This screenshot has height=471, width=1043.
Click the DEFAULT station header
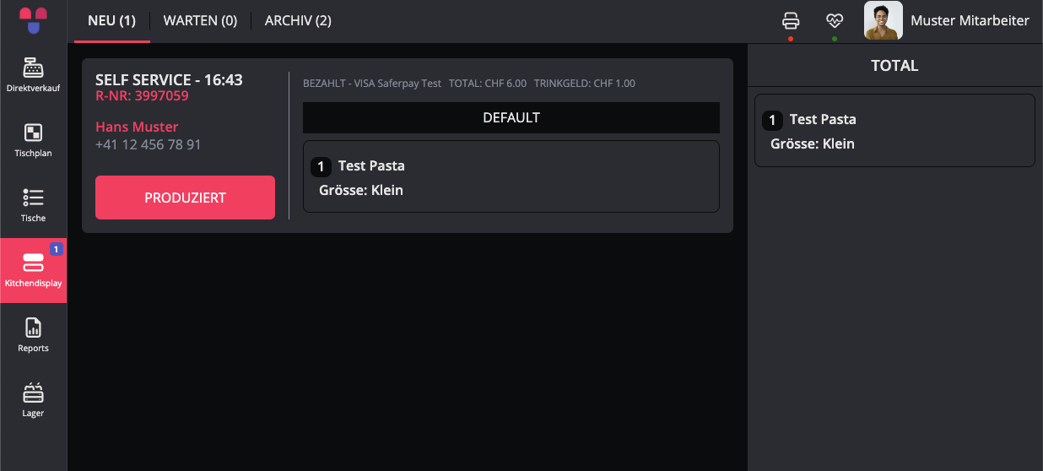[511, 117]
